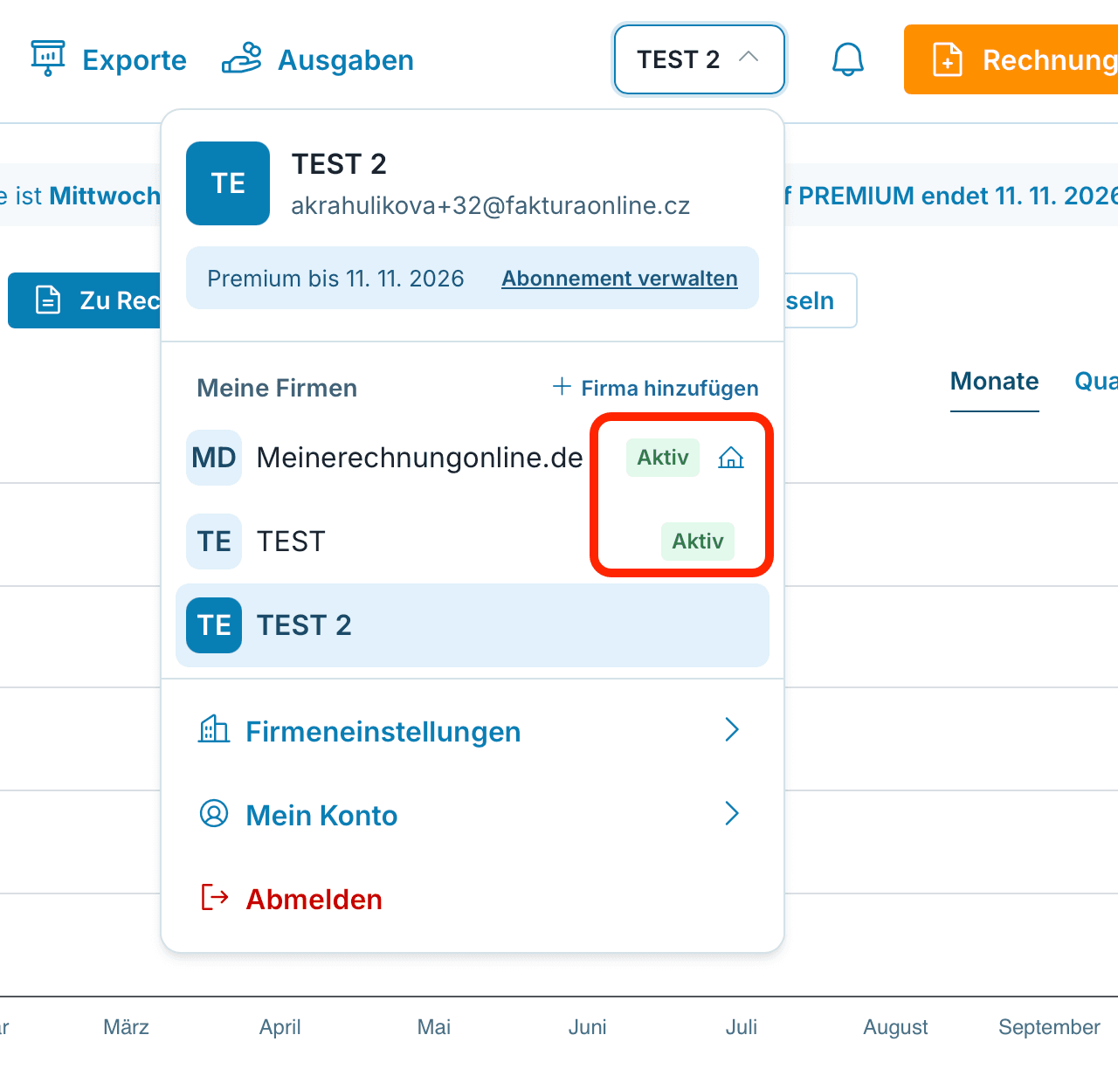Viewport: 1118px width, 1090px height.
Task: Click the Exporte presentation icon
Action: (48, 59)
